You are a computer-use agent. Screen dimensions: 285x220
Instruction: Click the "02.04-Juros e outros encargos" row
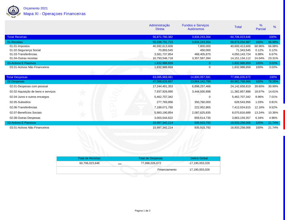(29, 97)
